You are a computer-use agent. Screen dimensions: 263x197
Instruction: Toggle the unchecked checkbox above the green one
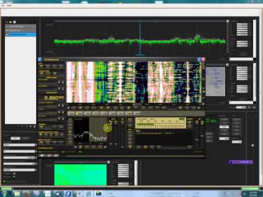pyautogui.click(x=14, y=173)
